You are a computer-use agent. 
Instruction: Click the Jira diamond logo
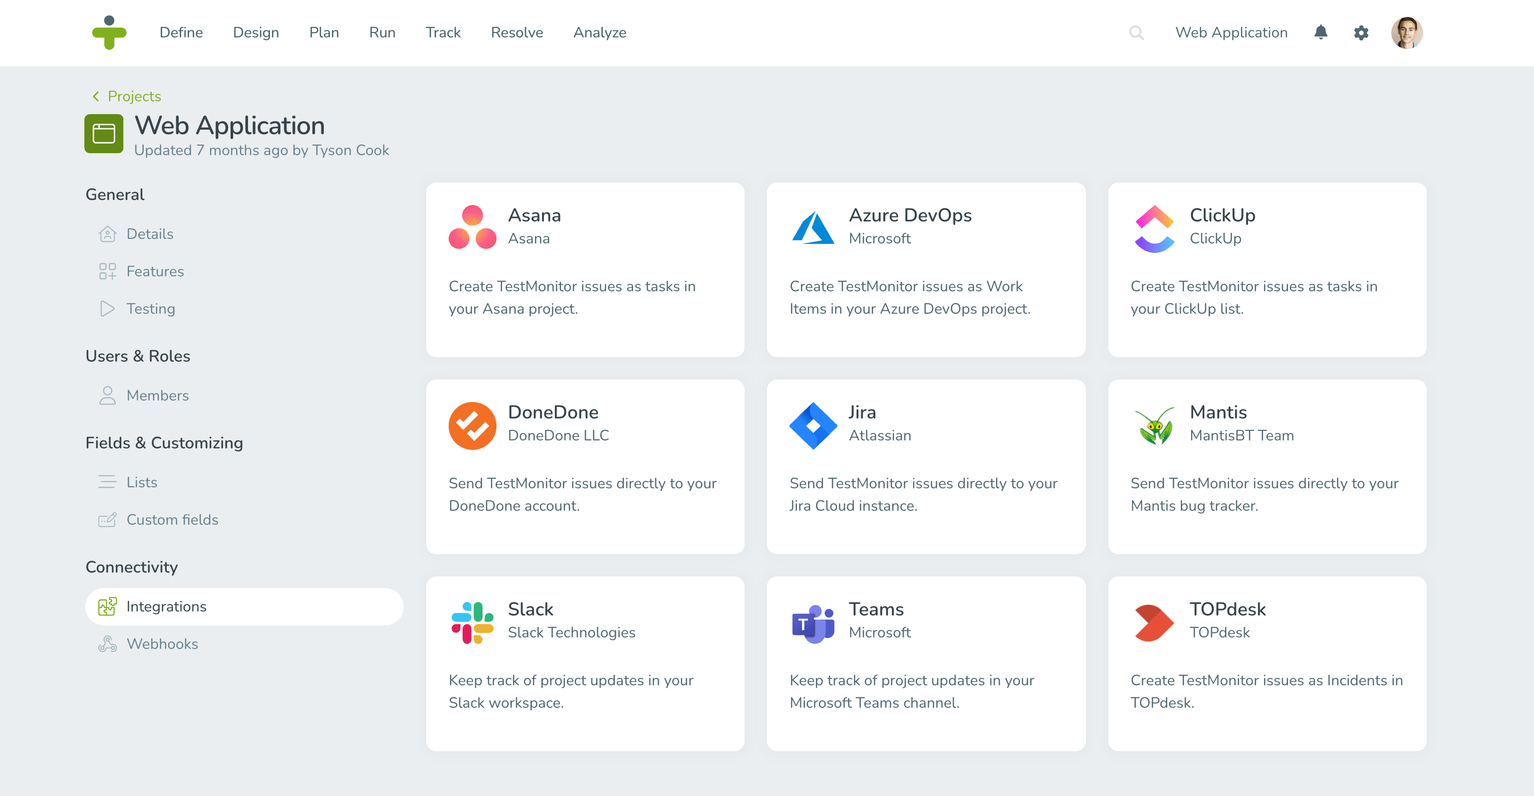pyautogui.click(x=813, y=425)
